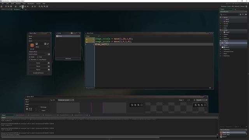Click the orange sprite thumbnail in object panel
The width and height of the screenshot is (249, 140).
(32, 45)
